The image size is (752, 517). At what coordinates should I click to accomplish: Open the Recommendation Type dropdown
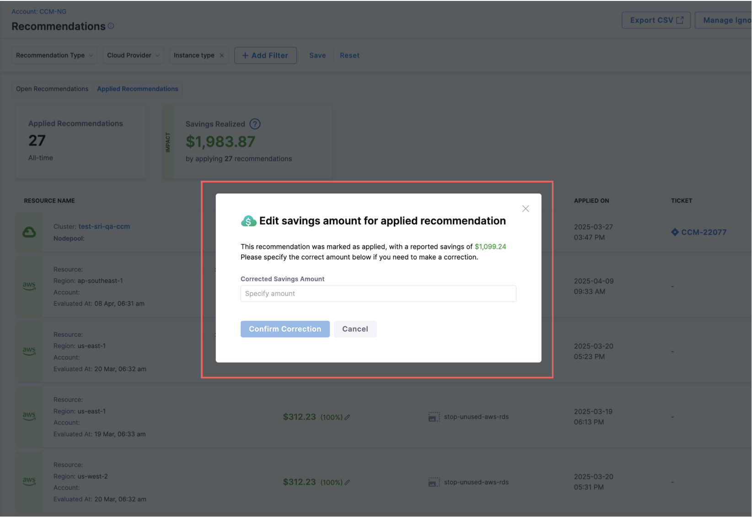tap(54, 55)
